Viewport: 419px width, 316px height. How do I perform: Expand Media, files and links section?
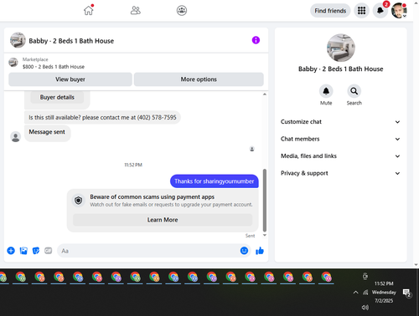(x=340, y=156)
